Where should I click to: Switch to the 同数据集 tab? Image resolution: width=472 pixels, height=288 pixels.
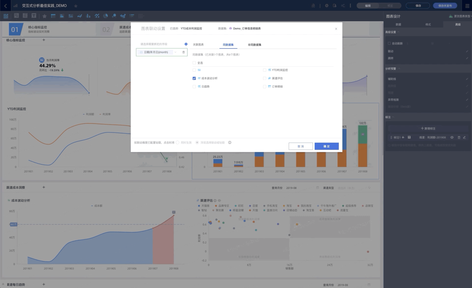[228, 45]
